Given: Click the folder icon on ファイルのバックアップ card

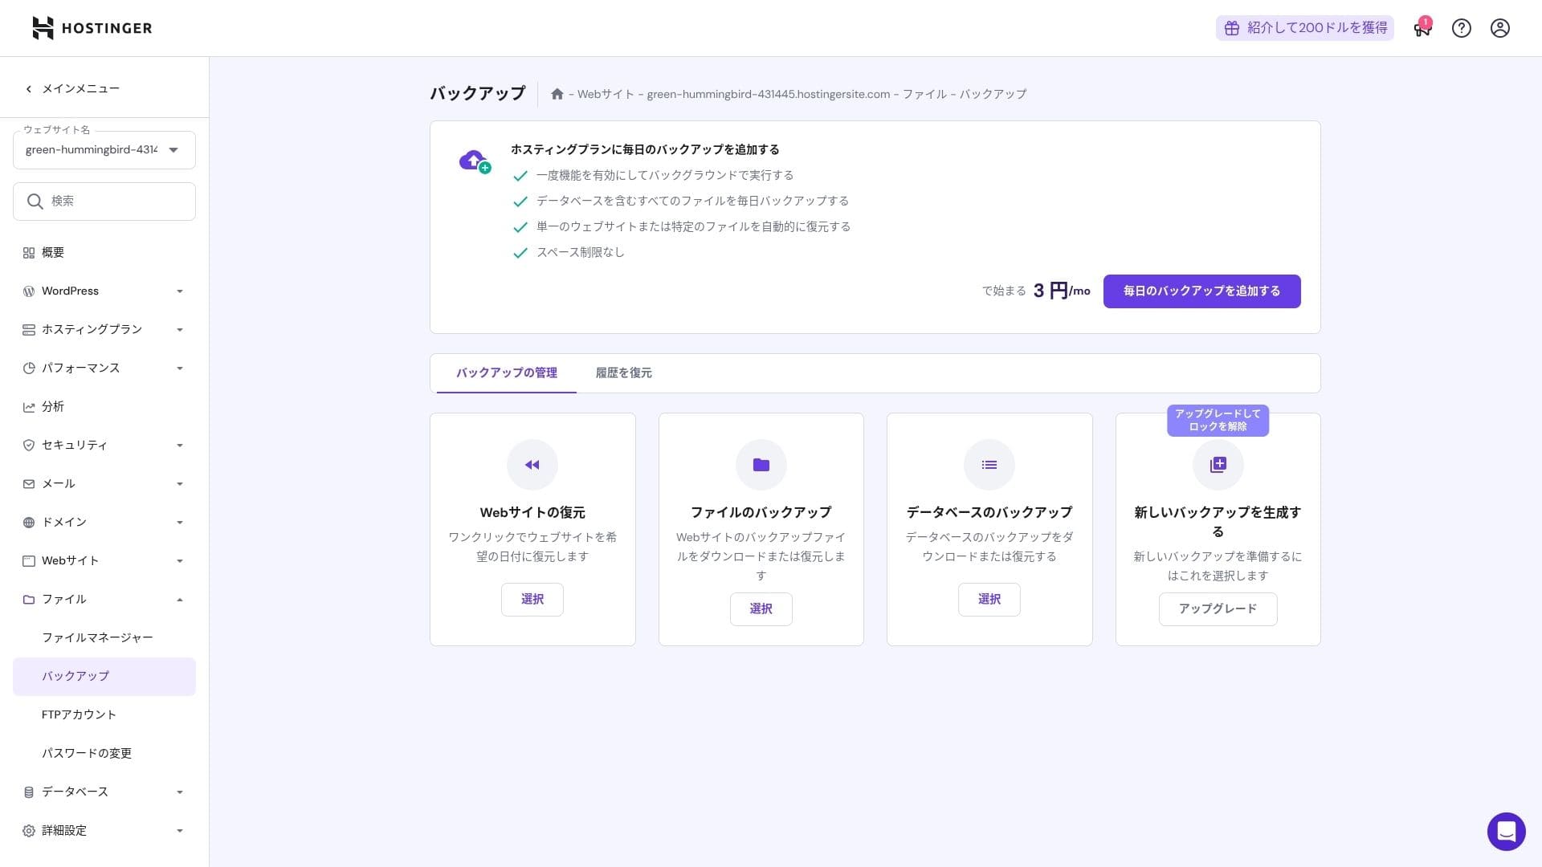Looking at the screenshot, I should (761, 465).
